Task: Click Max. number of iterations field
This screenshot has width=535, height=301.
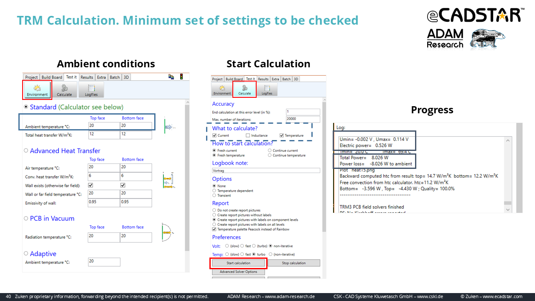Action: point(303,119)
